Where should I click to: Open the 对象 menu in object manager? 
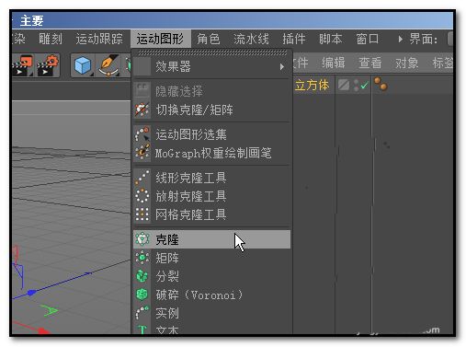tap(407, 63)
